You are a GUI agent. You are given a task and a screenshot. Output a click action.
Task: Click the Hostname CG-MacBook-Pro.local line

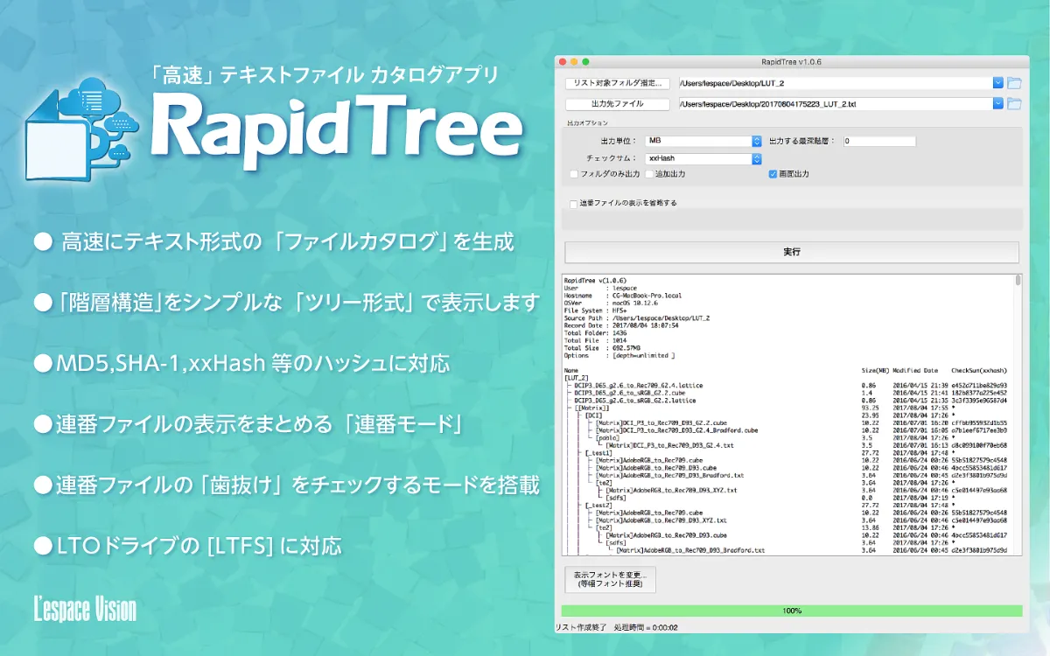pyautogui.click(x=622, y=295)
